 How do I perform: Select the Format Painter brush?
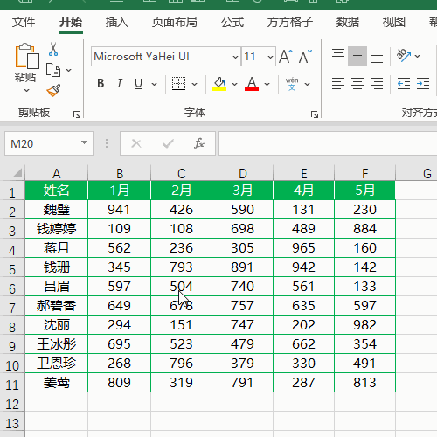[53, 90]
